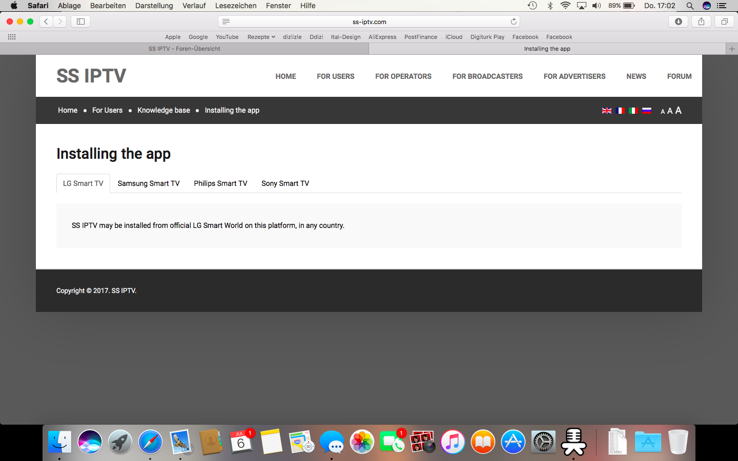738x461 pixels.
Task: Show Safari downloads
Action: (679, 22)
